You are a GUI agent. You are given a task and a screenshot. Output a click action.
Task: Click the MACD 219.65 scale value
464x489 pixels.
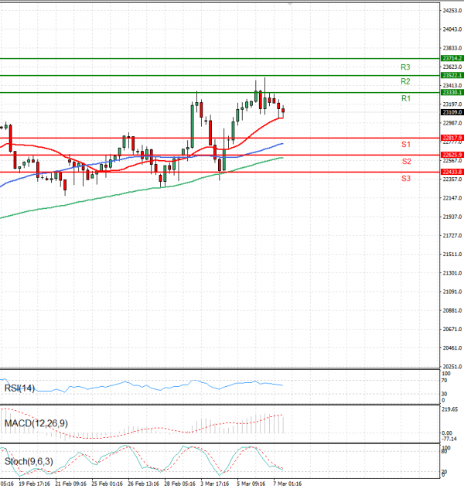click(x=450, y=409)
